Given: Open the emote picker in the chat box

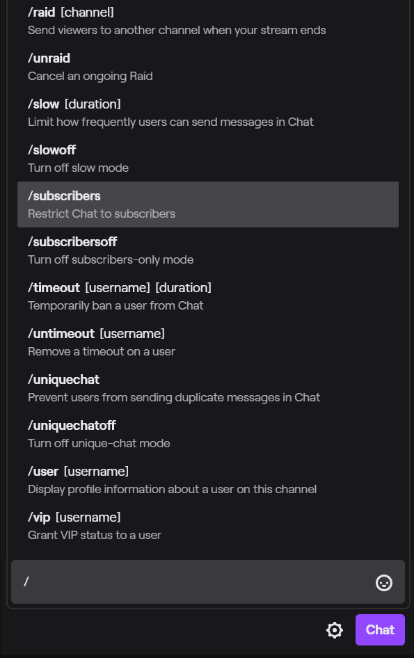Looking at the screenshot, I should click(x=383, y=583).
